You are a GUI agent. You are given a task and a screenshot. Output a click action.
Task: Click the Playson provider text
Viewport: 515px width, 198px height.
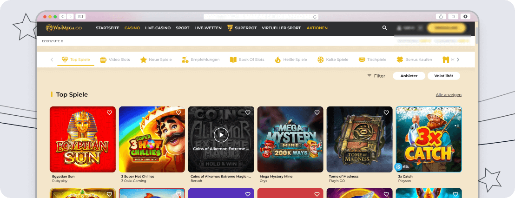click(x=404, y=181)
